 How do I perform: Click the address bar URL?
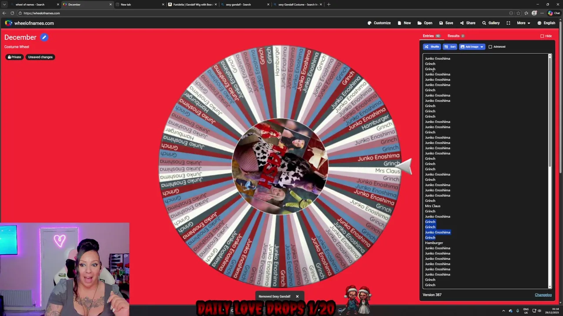(x=42, y=13)
